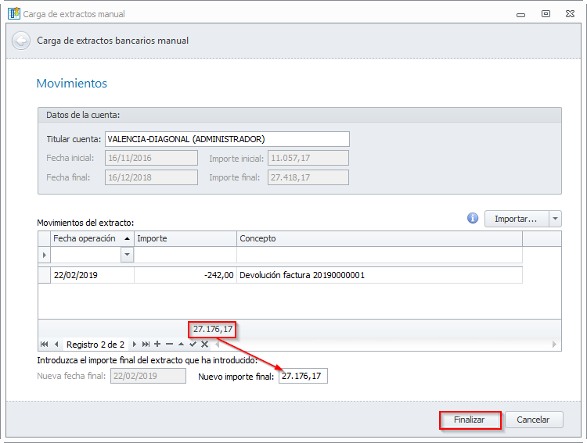Click the Registro 2 de 2 label
Screen dimensions: 587x443
point(95,345)
